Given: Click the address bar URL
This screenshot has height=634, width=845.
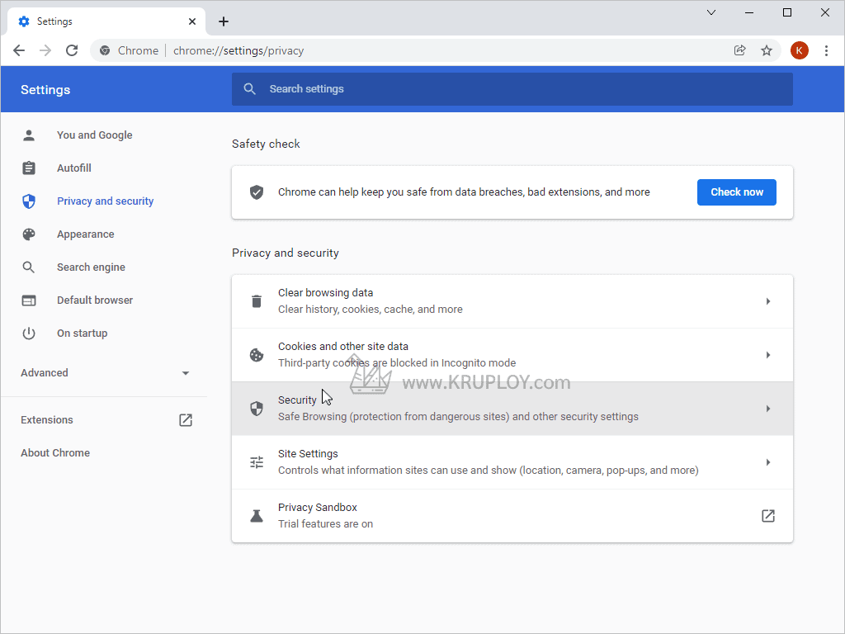Looking at the screenshot, I should (238, 50).
